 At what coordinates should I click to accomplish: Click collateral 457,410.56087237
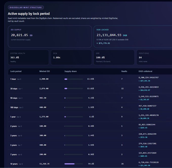147,106
